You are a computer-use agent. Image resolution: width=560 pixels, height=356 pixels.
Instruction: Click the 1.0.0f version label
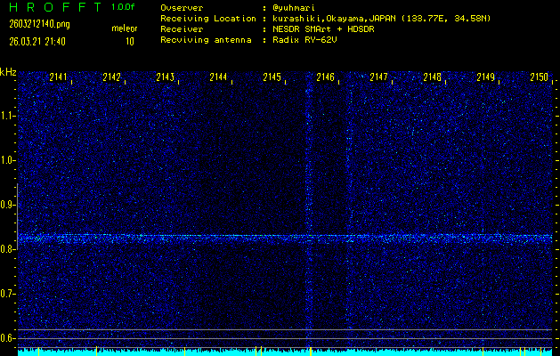coord(125,7)
